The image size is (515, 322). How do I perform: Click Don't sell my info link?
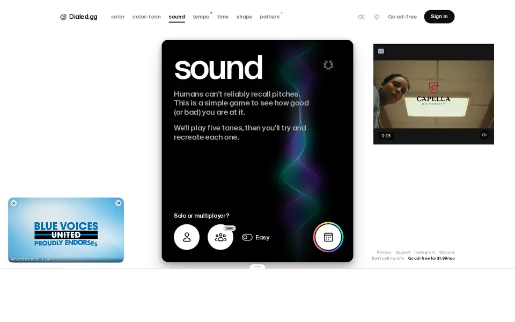pos(388,258)
